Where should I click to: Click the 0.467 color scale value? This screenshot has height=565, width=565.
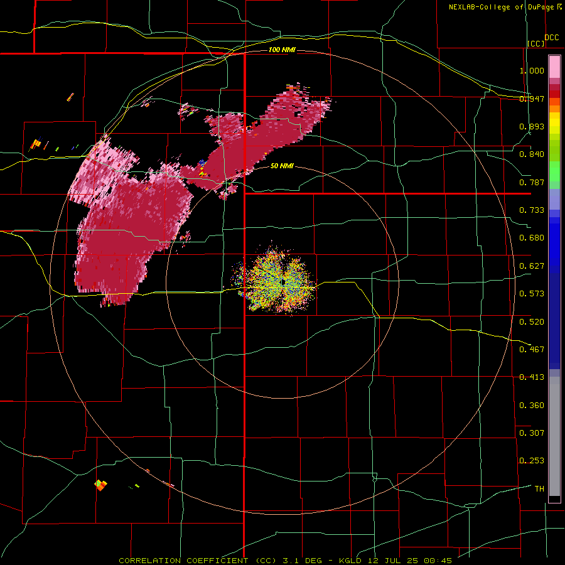tap(532, 350)
